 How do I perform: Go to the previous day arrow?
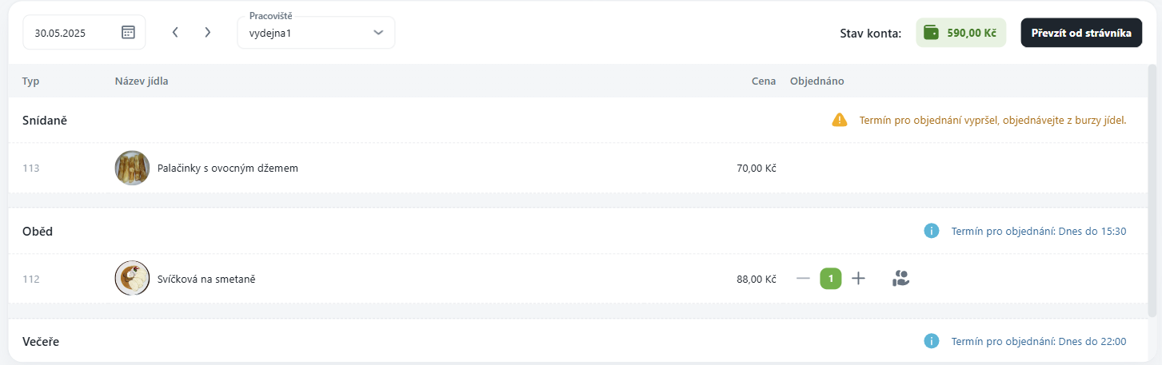(175, 33)
